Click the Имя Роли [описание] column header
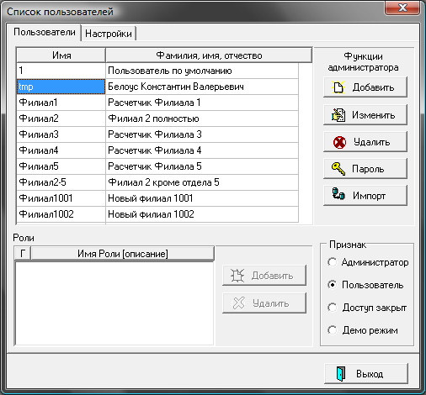This screenshot has height=395, width=426. pos(123,254)
